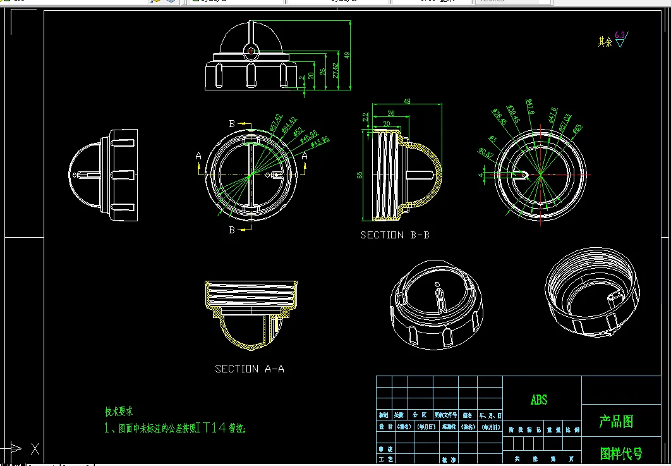Click the 设计 row label in title block
Viewport: 671px width, 466px height.
[x=385, y=427]
